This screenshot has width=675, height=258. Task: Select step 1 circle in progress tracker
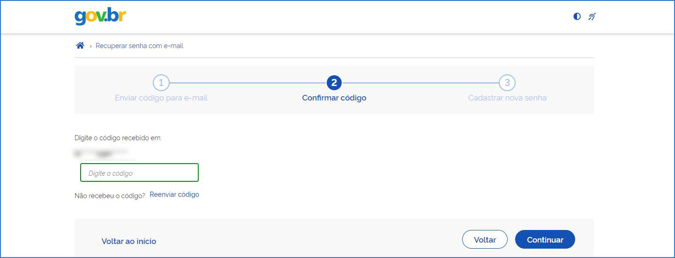[x=161, y=83]
